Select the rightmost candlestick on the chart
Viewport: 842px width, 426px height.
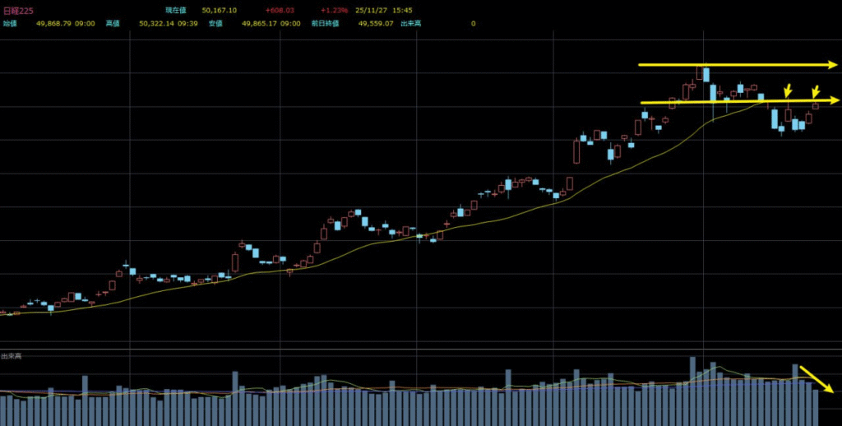click(x=816, y=105)
